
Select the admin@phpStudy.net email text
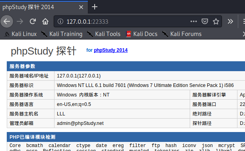tap(80, 123)
